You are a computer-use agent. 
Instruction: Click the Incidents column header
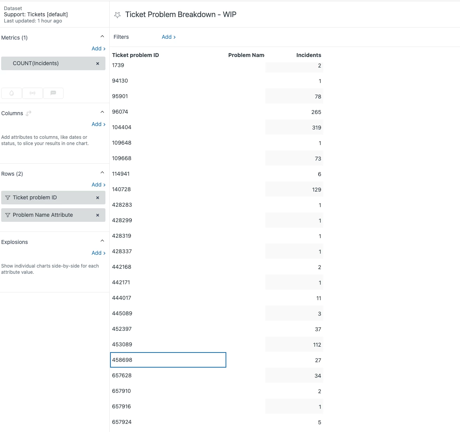308,55
